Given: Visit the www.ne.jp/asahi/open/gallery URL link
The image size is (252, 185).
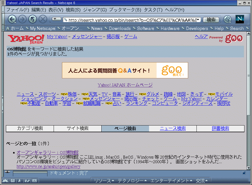Looking at the screenshot, I should pos(48,166).
